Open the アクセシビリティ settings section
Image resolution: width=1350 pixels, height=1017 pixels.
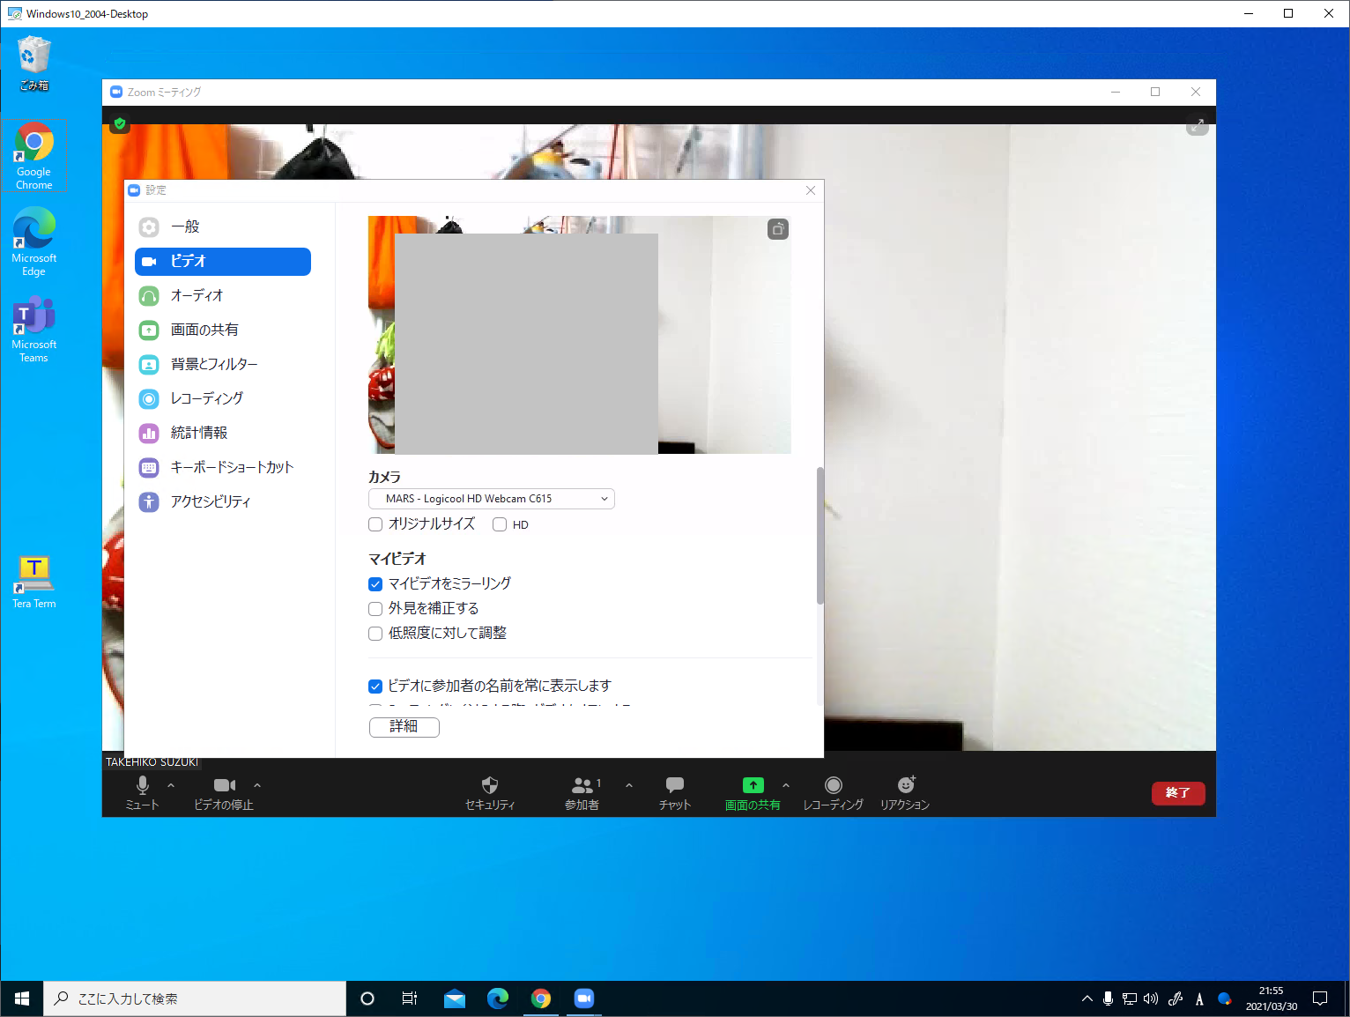coord(211,501)
